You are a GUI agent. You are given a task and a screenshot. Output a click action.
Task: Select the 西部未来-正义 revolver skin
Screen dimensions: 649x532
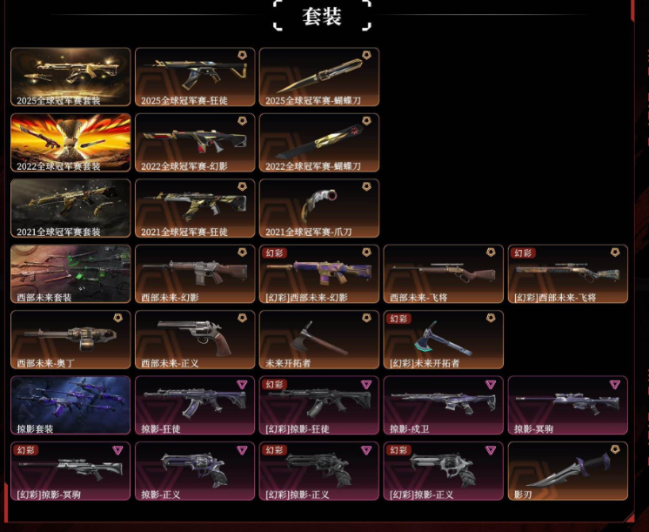(195, 340)
